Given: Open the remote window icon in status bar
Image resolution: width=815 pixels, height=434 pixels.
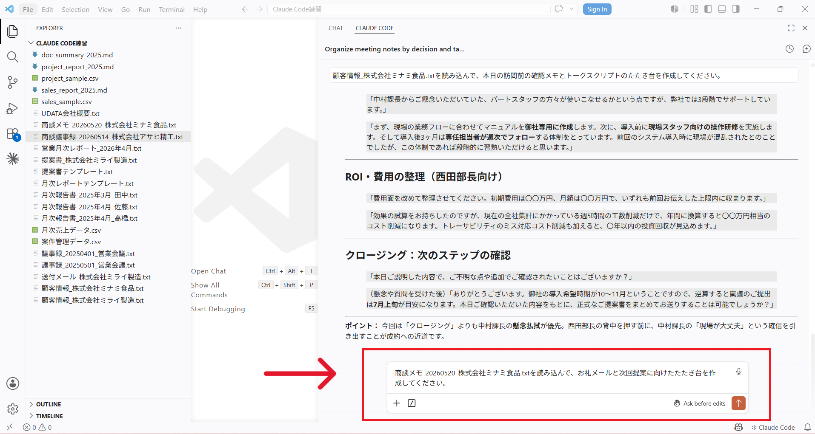Looking at the screenshot, I should point(10,427).
